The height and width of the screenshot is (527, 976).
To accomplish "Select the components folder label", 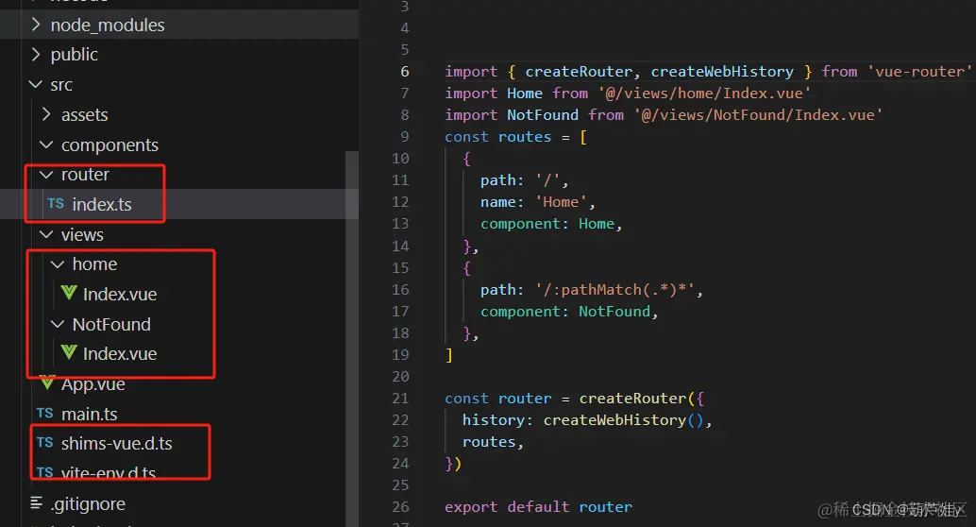I will [x=109, y=145].
